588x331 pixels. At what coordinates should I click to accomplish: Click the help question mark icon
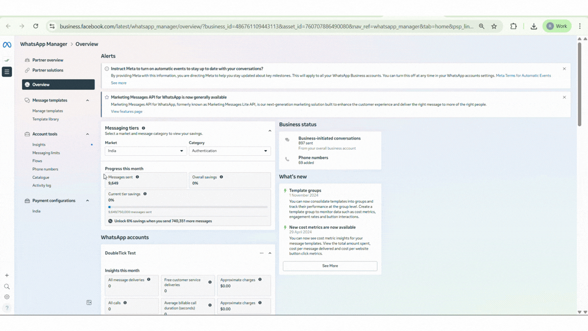[x=7, y=308]
